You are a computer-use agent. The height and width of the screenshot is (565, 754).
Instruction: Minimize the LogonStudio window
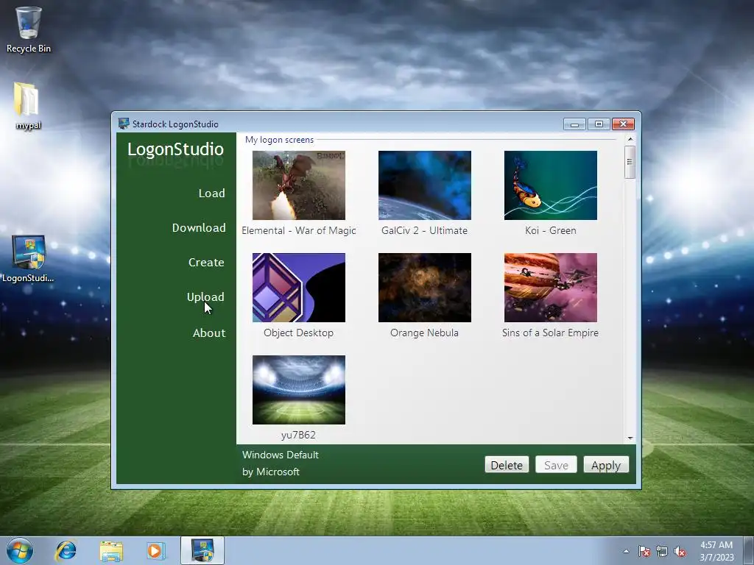pyautogui.click(x=574, y=124)
